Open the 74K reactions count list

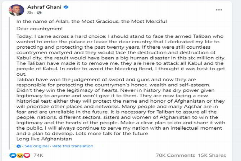(38, 155)
